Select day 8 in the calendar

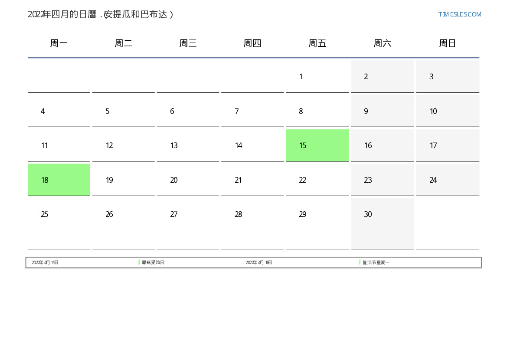[x=317, y=111]
